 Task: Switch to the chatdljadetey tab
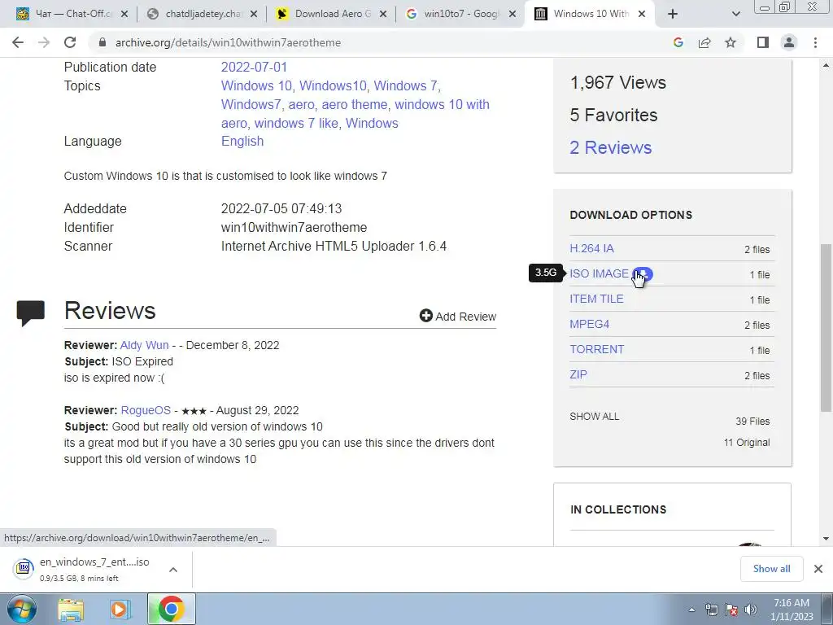202,15
